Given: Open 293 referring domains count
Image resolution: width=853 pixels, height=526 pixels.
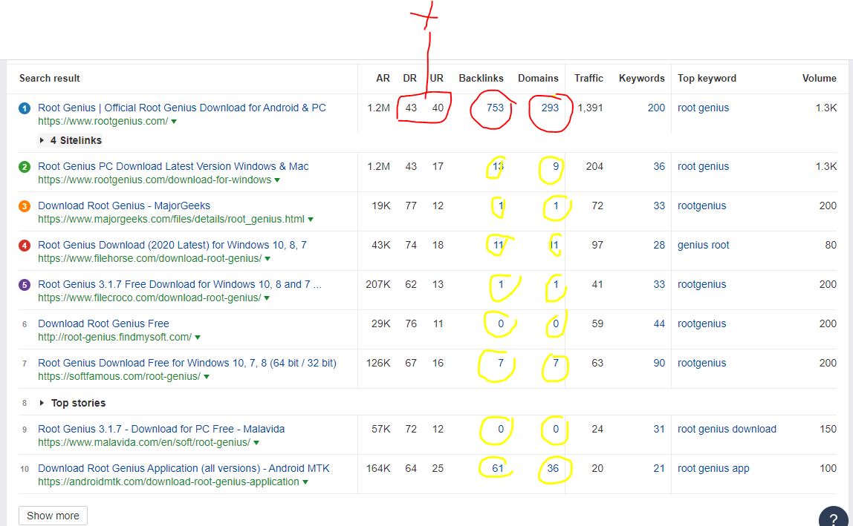Looking at the screenshot, I should coord(550,108).
